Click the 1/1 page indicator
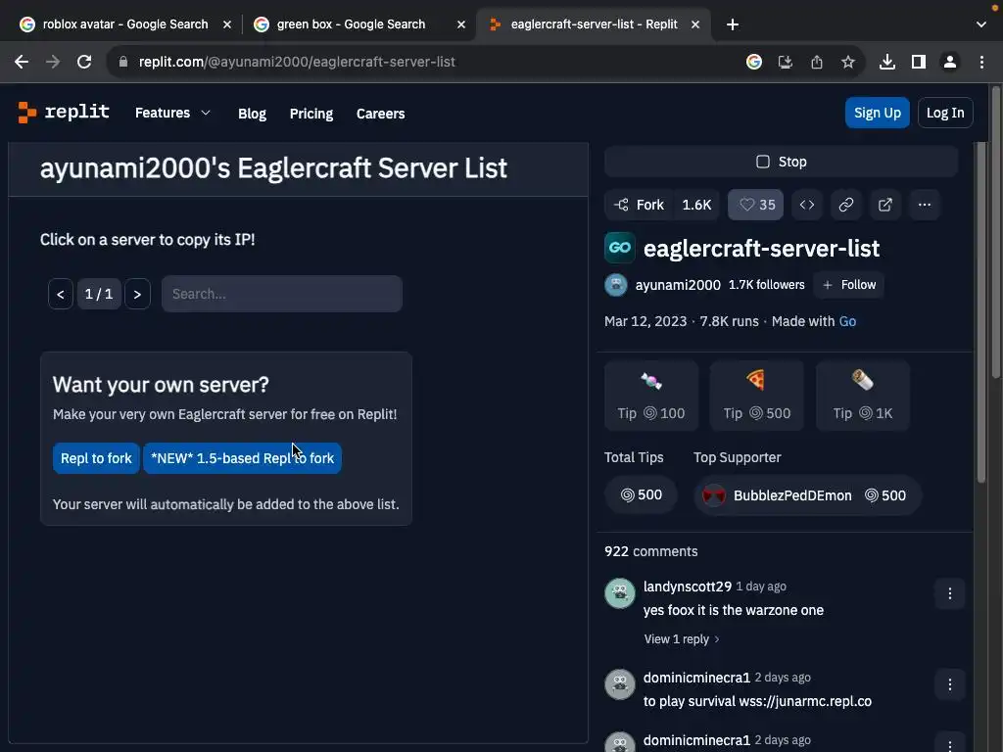The height and width of the screenshot is (752, 1003). (x=99, y=294)
